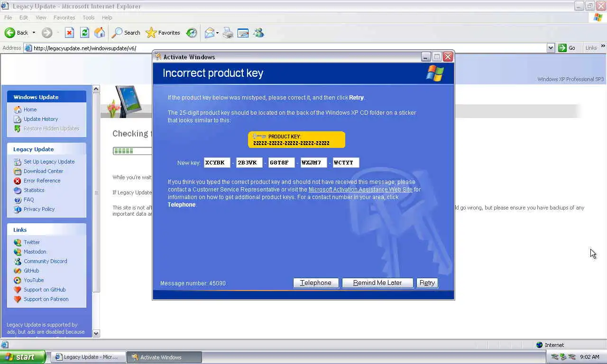Open Home link in Windows Update sidebar

point(30,109)
